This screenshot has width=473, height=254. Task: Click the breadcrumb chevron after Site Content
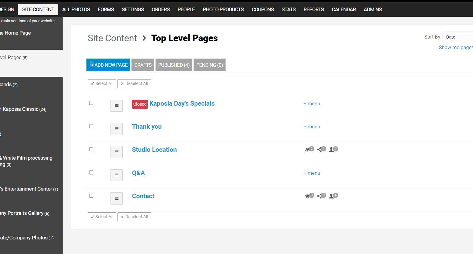coord(144,38)
